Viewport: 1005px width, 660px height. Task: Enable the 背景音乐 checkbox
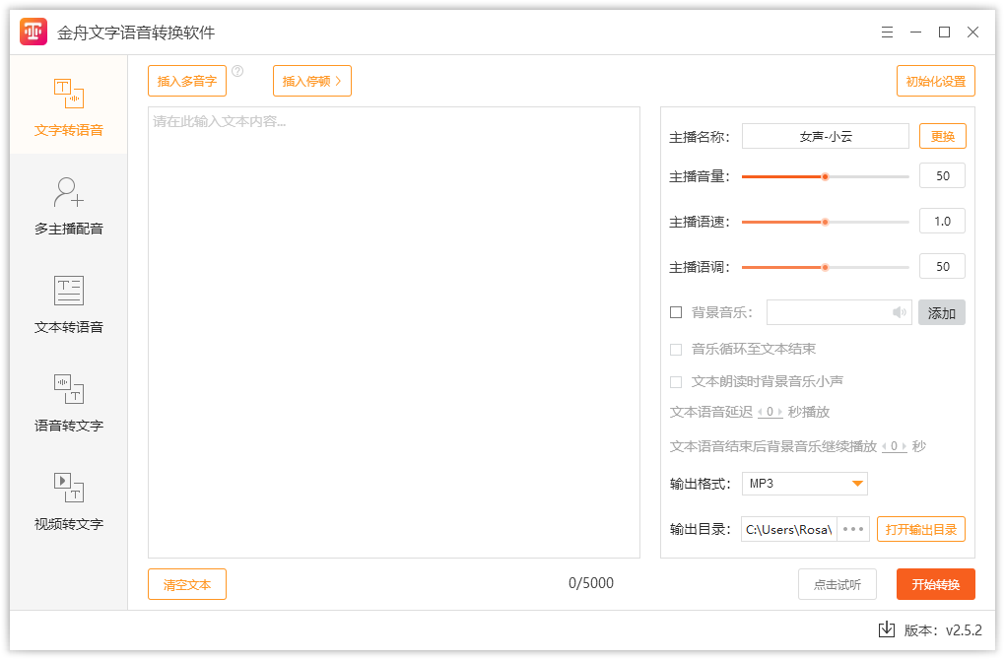point(676,311)
